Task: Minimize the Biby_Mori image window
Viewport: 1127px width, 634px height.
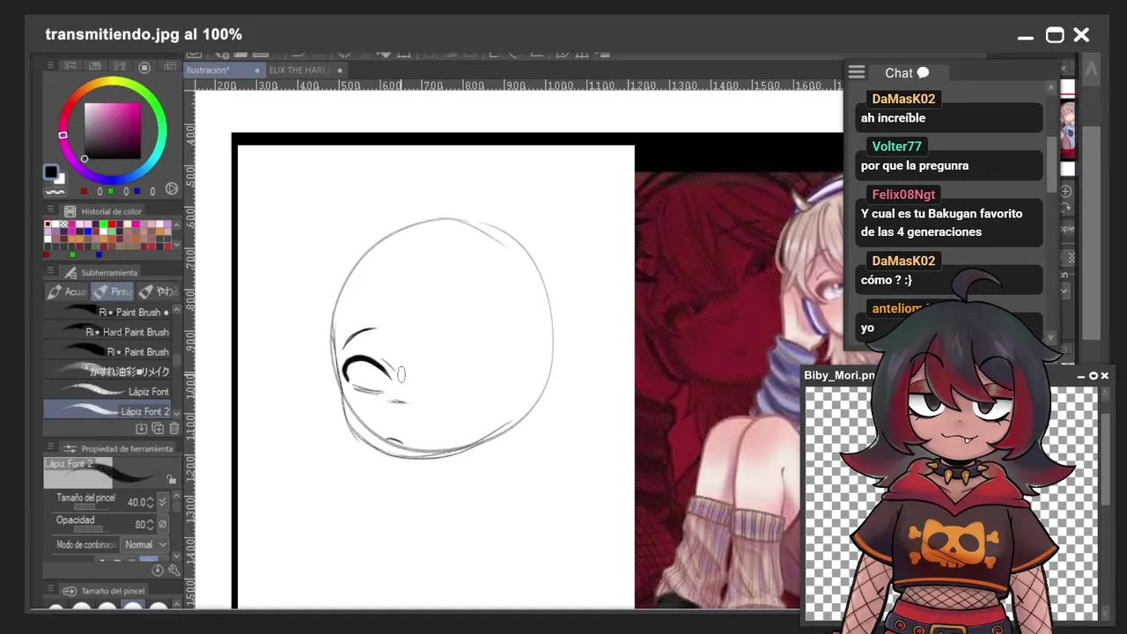Action: tap(1081, 376)
